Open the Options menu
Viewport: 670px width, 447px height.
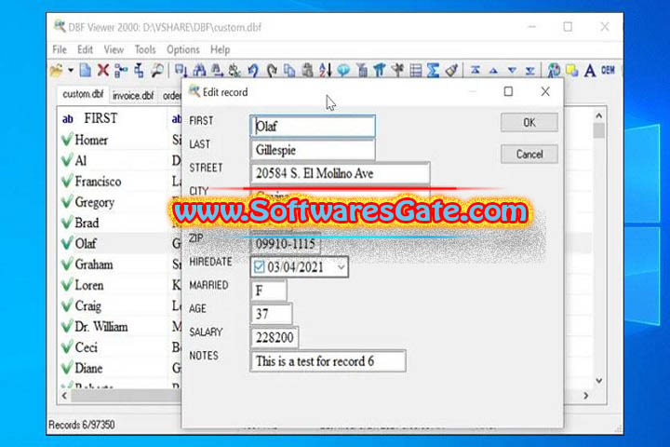[x=183, y=49]
